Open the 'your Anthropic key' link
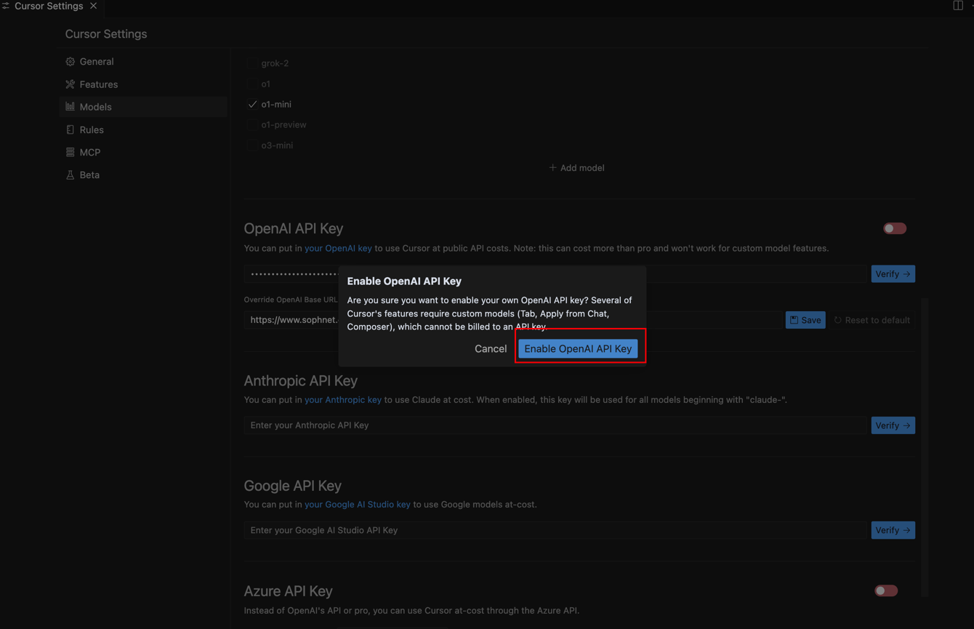Viewport: 974px width, 629px height. (343, 400)
